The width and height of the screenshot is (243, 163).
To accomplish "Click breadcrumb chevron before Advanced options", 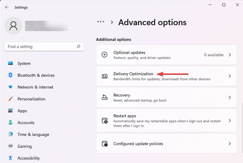I will tap(112, 23).
